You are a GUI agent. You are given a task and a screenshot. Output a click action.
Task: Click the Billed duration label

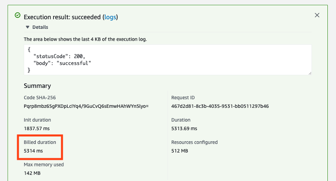40,142
